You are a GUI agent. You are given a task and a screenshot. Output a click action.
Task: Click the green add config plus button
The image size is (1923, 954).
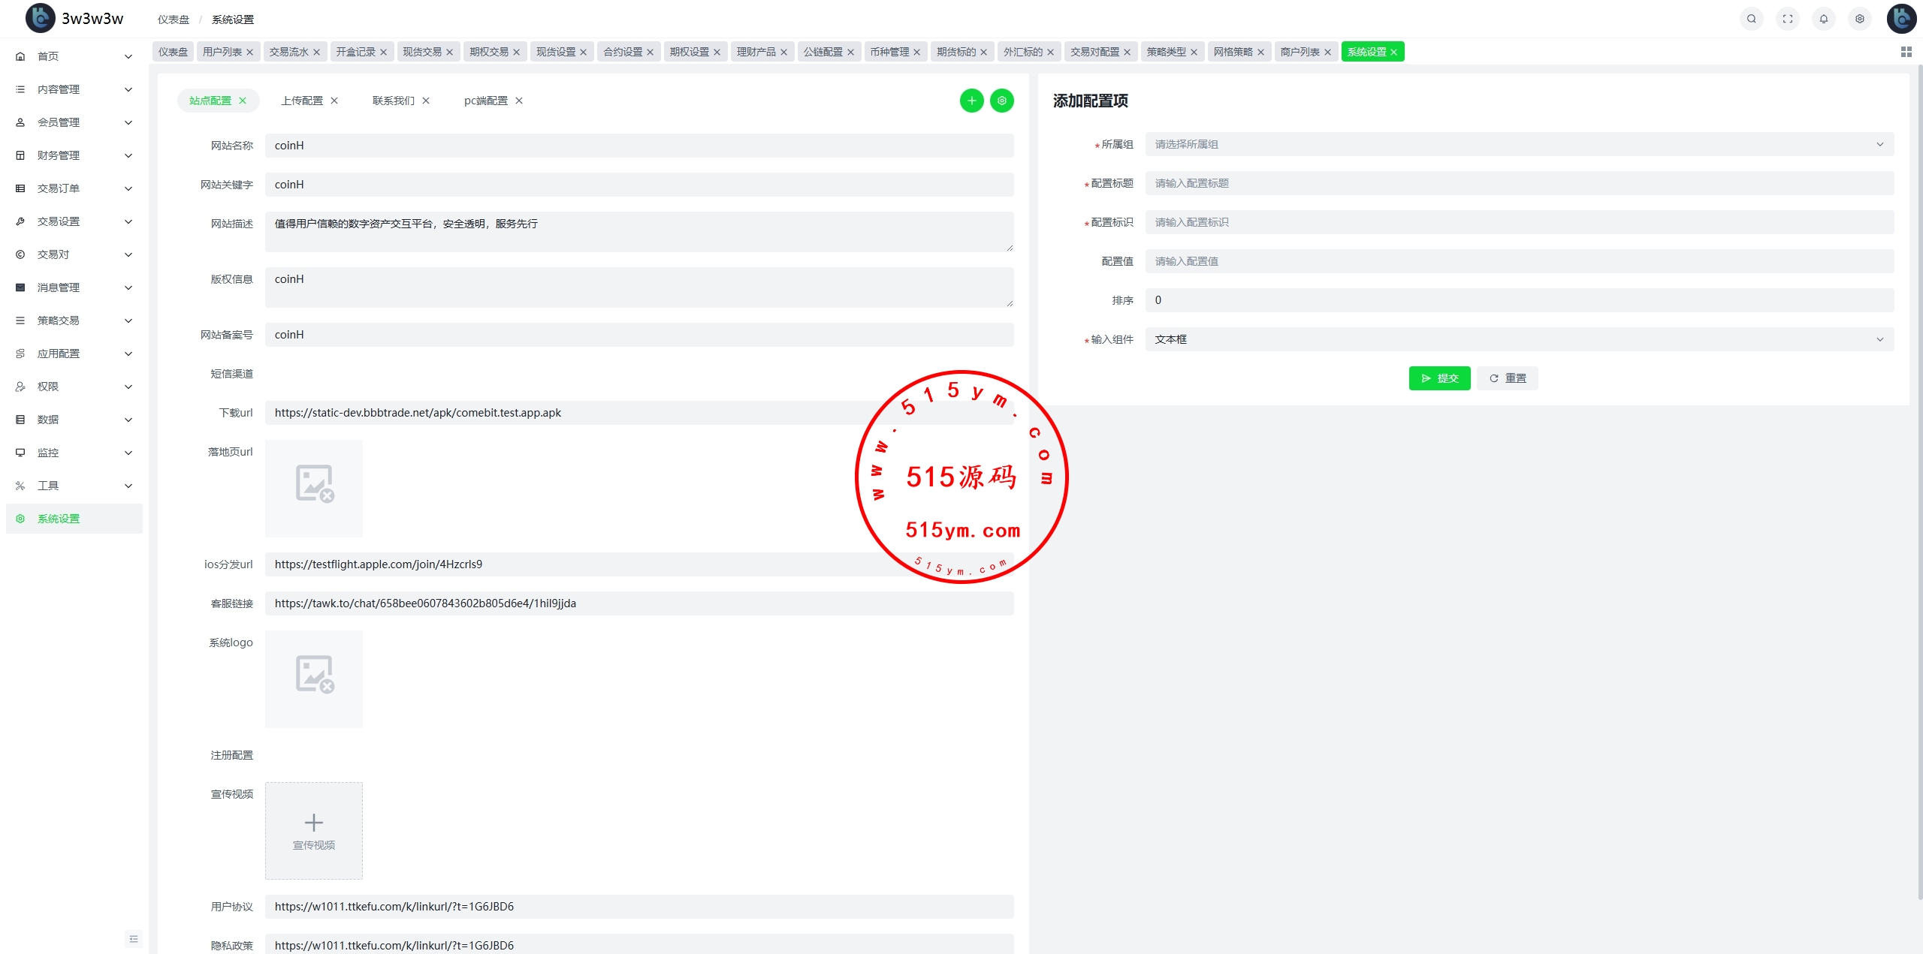971,101
